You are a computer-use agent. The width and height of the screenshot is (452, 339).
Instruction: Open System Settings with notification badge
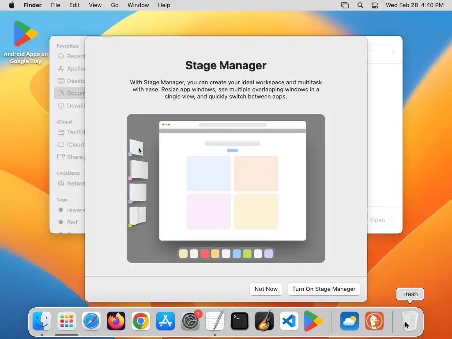(x=190, y=321)
